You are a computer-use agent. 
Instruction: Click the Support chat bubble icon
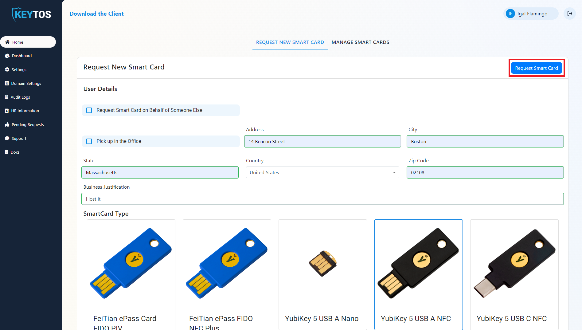(x=7, y=138)
